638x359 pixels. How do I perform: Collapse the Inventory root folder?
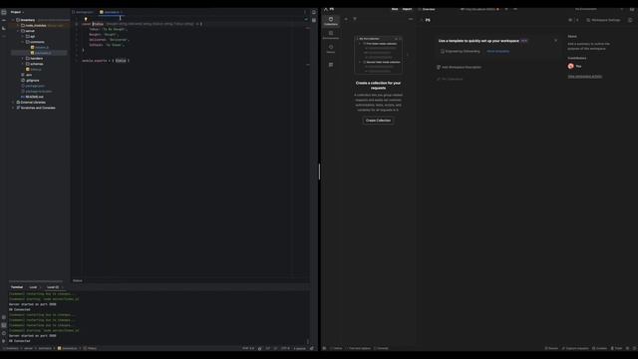[x=13, y=20]
